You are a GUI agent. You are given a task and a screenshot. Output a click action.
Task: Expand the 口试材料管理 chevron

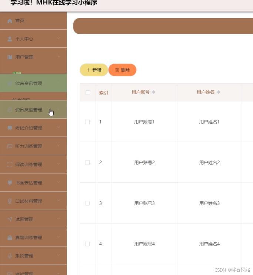59,200
